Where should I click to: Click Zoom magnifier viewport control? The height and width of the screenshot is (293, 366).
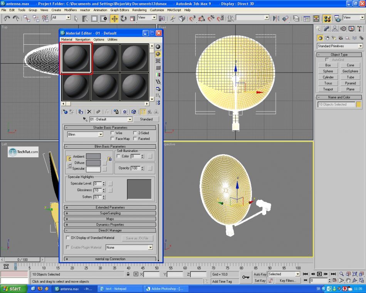(x=341, y=274)
